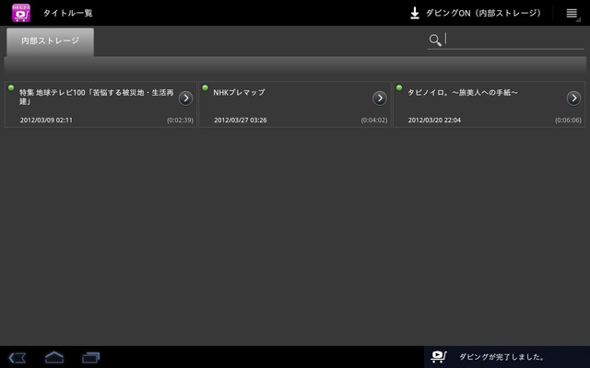
Task: Click the タイトル一覧 header title
Action: pos(67,13)
